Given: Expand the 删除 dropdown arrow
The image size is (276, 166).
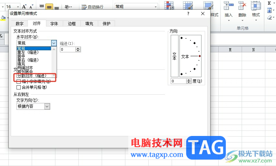Looking at the screenshot, I should (x=242, y=21).
